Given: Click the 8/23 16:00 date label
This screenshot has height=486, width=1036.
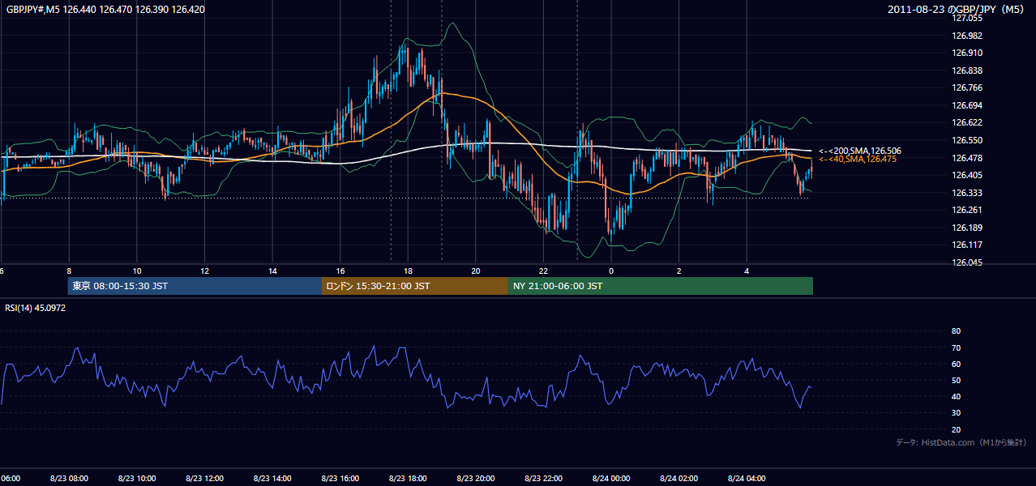Looking at the screenshot, I should pyautogui.click(x=340, y=479).
